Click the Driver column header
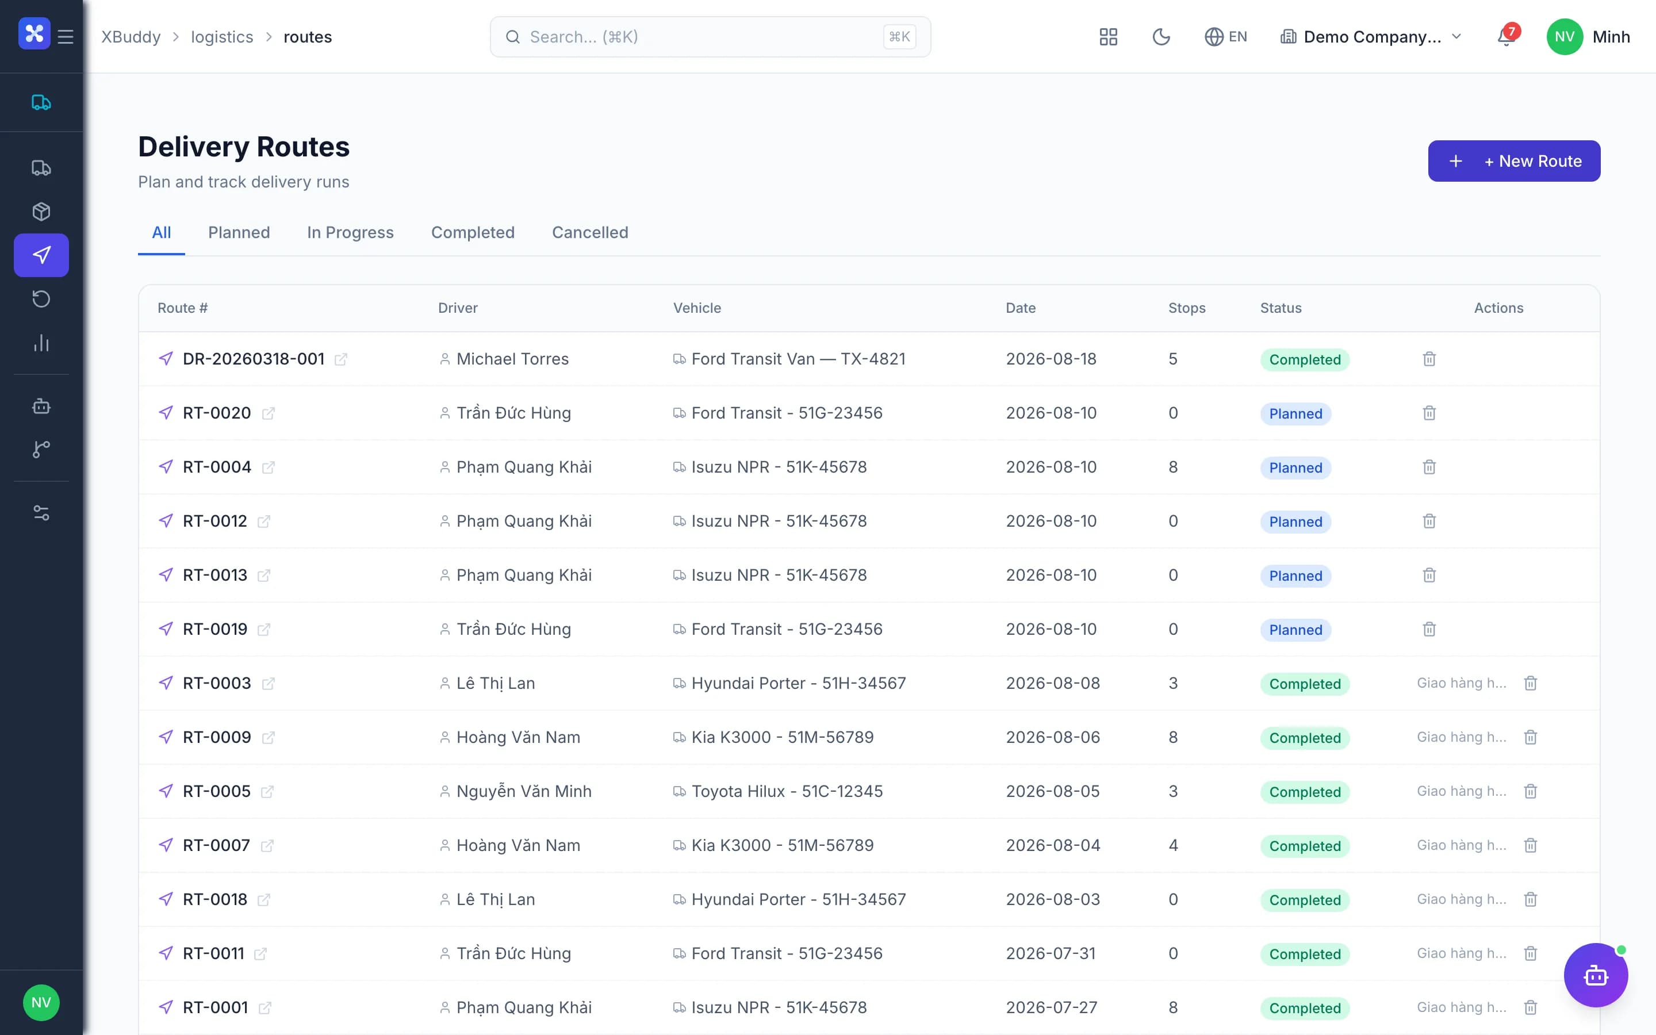 coord(458,308)
